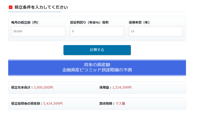Click the label 毎月の積立額（円）

25,22
